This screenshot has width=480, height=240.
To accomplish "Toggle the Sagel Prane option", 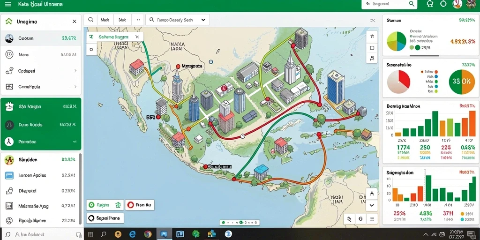I will click(105, 218).
